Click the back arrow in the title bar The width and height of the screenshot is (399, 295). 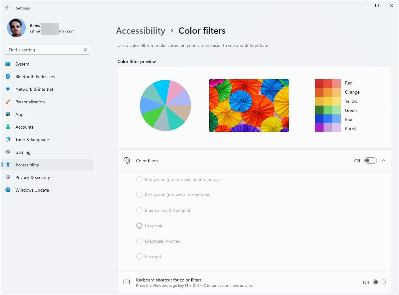pyautogui.click(x=8, y=8)
